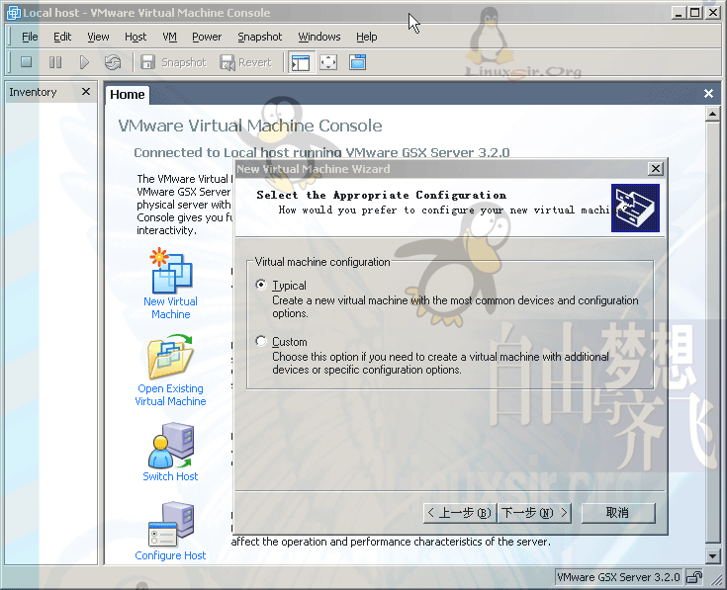Image resolution: width=727 pixels, height=590 pixels.
Task: Click the Virtual machine configuration group label
Action: point(322,262)
